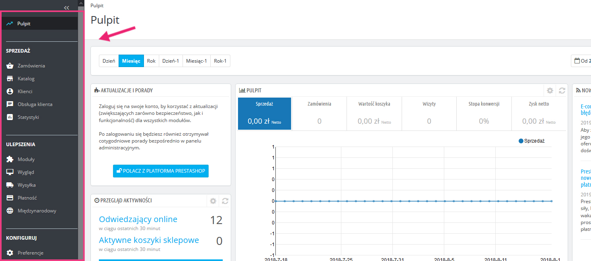Click the Katalog store icon
Screen dimensions: 591x261
pos(10,79)
